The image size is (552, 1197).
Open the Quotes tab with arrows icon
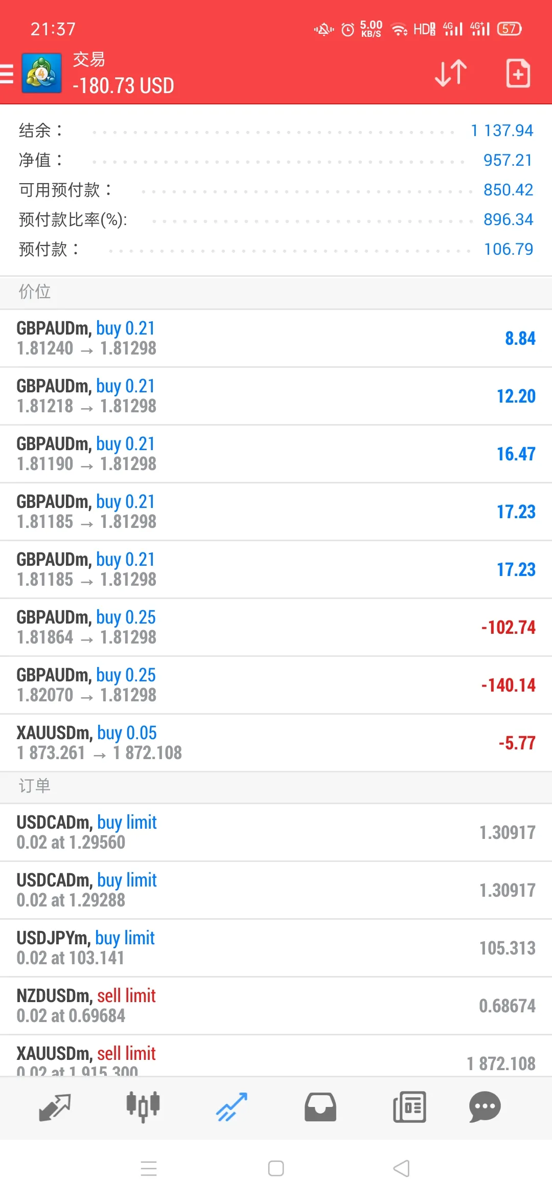(x=55, y=1107)
